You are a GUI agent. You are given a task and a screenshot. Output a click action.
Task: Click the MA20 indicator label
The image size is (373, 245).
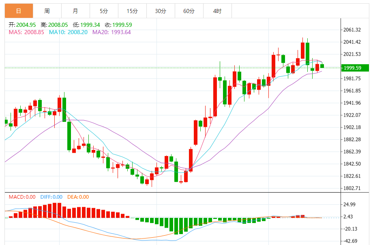pos(112,32)
